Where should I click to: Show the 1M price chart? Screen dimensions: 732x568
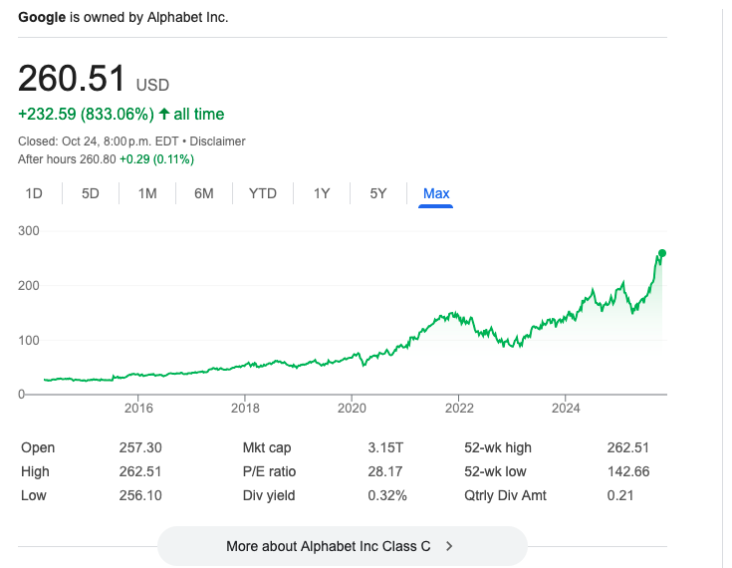pos(147,193)
